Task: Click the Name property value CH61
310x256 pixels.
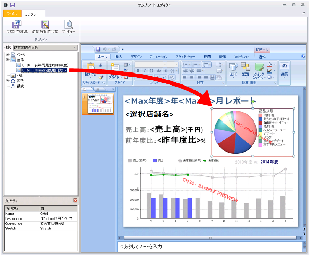Action: pyautogui.click(x=59, y=214)
